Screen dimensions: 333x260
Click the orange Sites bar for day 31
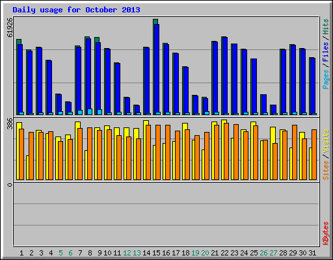point(314,155)
